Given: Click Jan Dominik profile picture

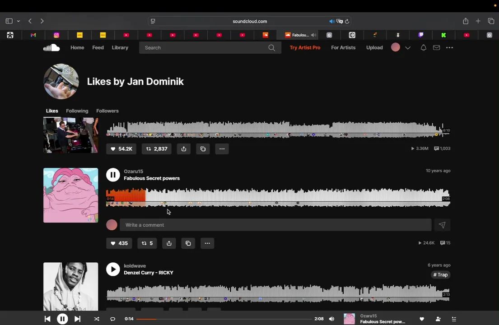Looking at the screenshot, I should [x=61, y=81].
